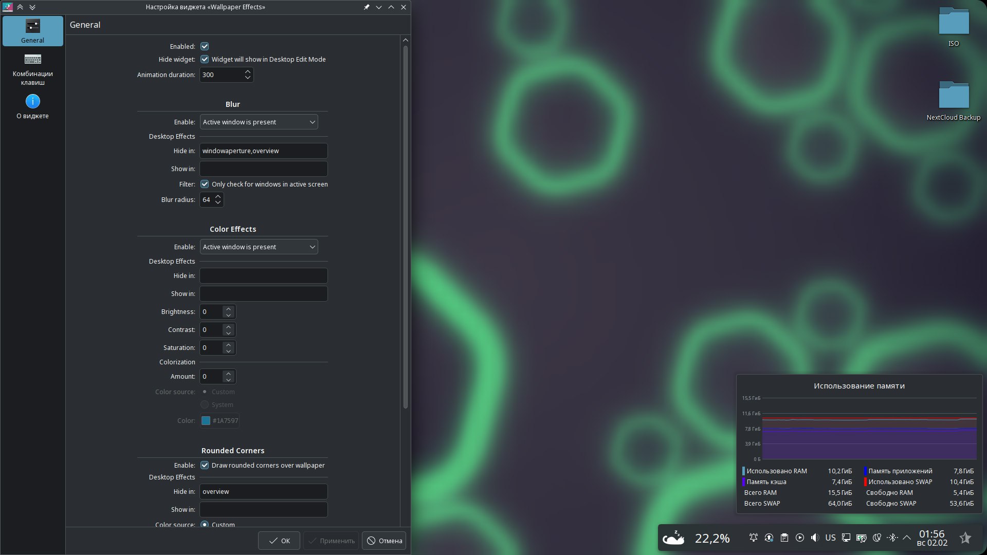The width and height of the screenshot is (987, 555).
Task: Click the volume speaker tray icon
Action: pyautogui.click(x=815, y=538)
